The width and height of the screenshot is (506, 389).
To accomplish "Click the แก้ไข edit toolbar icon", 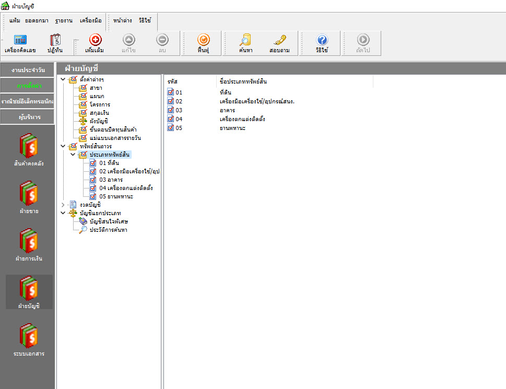I will tap(129, 43).
